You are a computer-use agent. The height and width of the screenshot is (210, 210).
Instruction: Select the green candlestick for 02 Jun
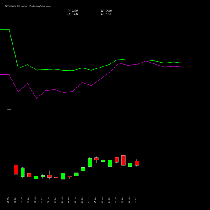pyautogui.click(x=23, y=172)
